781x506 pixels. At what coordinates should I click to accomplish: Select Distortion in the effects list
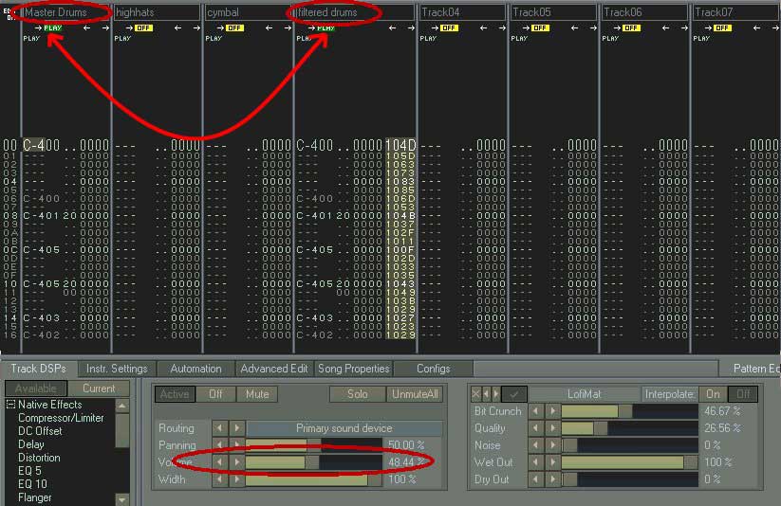point(39,458)
